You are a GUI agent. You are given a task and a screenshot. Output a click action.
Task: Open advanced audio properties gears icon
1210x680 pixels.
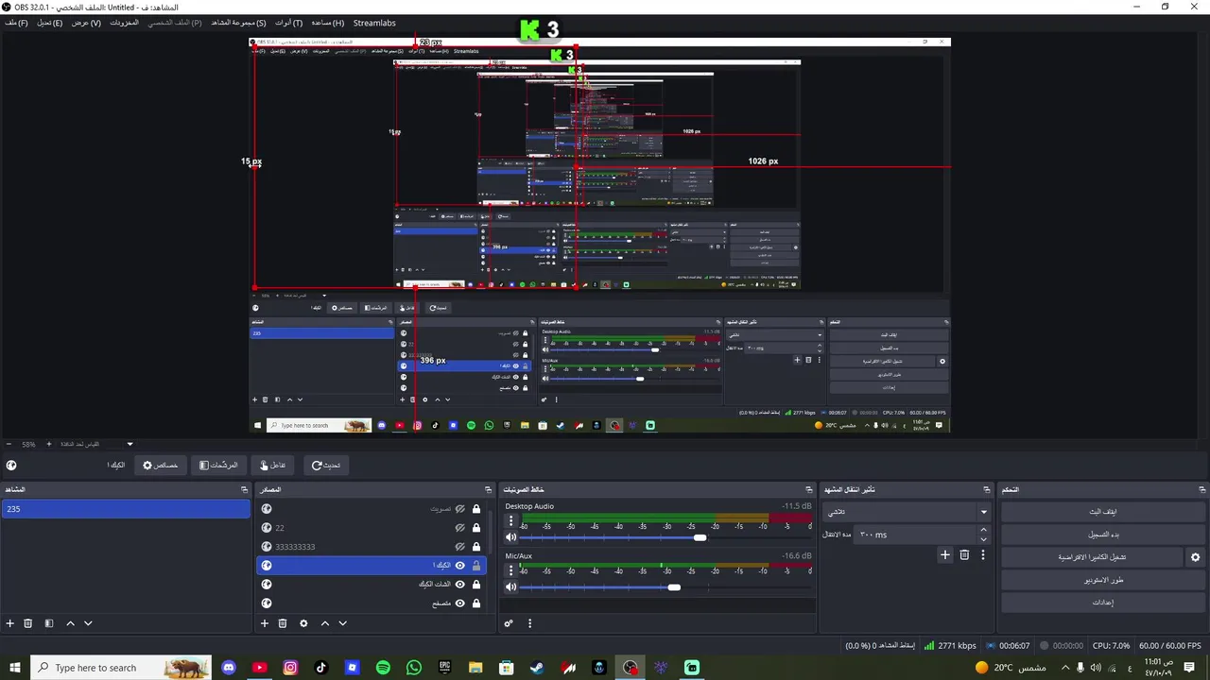coord(509,623)
